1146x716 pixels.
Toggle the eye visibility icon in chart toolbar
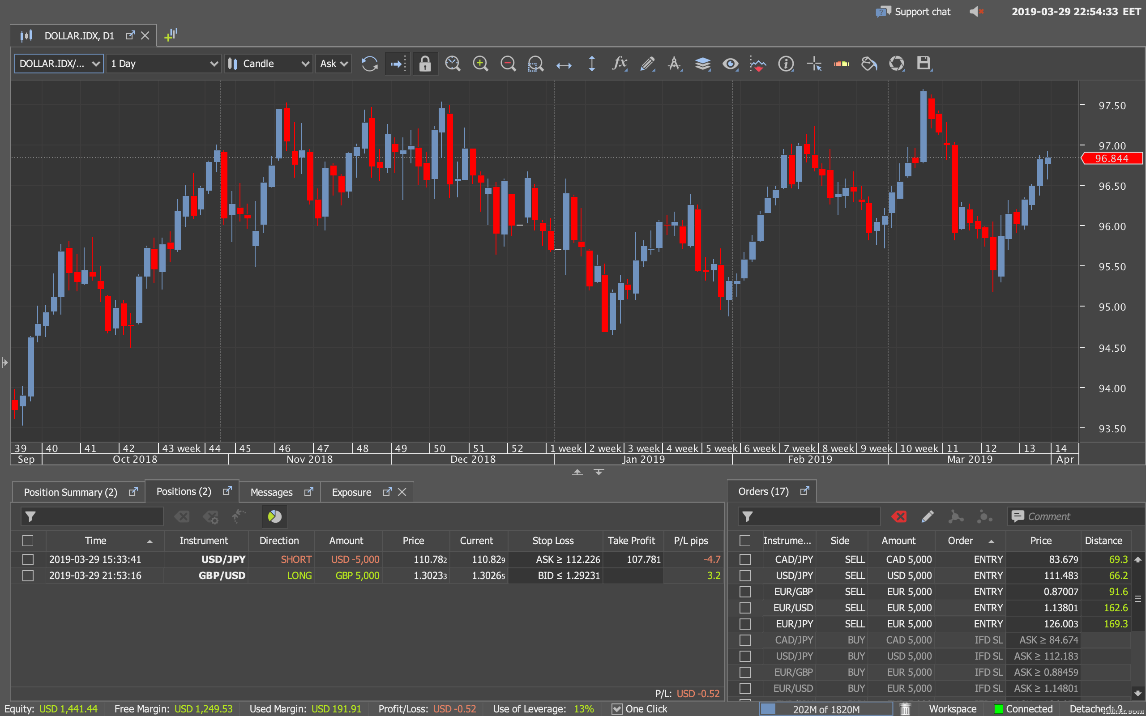(730, 64)
